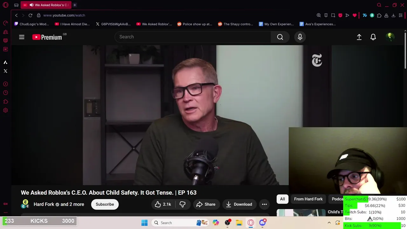Screen dimensions: 407x229
Task: Open X (Twitter) in the sidebar
Action: click(5, 71)
